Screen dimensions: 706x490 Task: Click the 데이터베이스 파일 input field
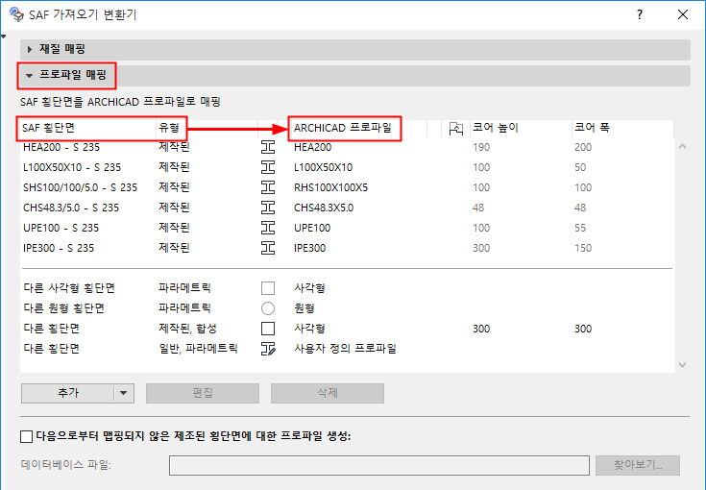379,465
